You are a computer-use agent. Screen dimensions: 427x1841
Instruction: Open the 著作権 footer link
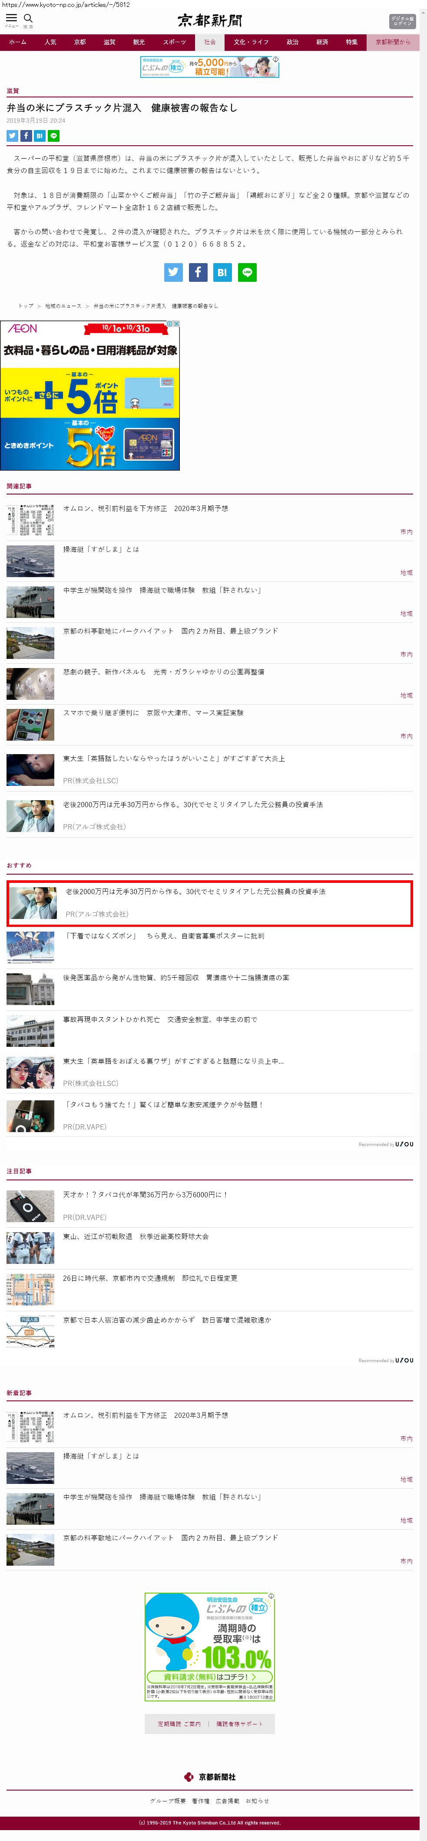tap(201, 1801)
